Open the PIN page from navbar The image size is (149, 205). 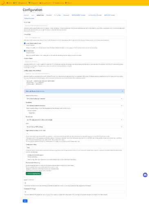pos(16,3)
